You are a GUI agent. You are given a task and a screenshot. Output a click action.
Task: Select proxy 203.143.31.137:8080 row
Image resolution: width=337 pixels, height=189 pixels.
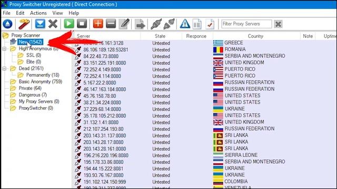[205, 135]
